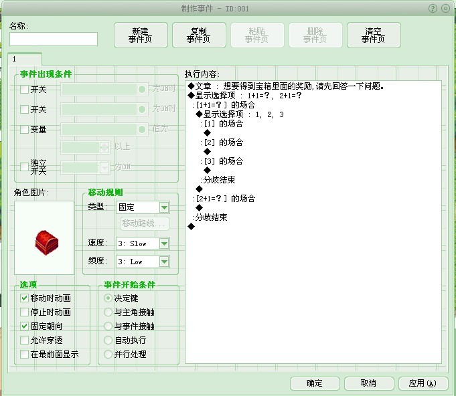Select the empty command under [2+1=?] 的场合
Screen dimensions: 456x396
pos(200,208)
